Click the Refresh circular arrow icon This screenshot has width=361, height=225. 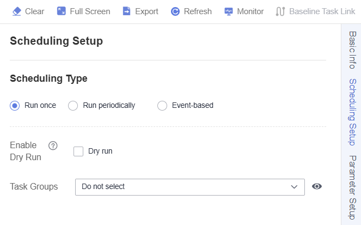pyautogui.click(x=175, y=11)
